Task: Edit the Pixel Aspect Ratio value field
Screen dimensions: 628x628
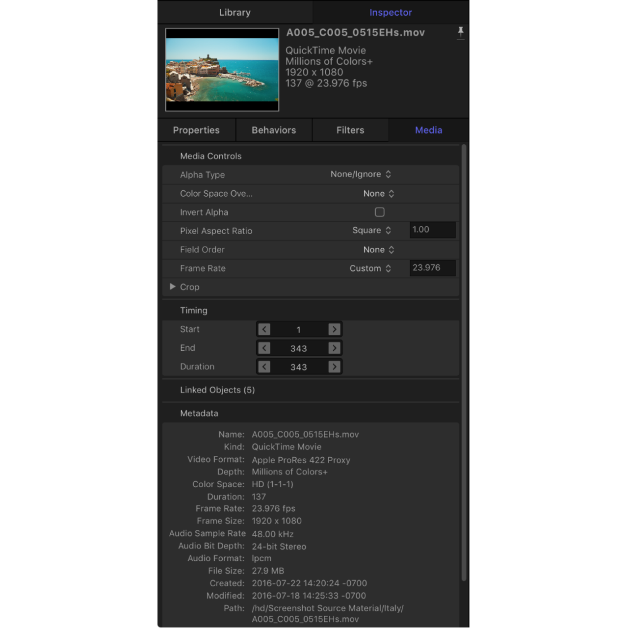Action: (432, 230)
